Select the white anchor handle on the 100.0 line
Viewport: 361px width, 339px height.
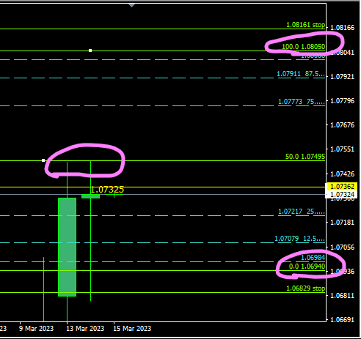90,51
